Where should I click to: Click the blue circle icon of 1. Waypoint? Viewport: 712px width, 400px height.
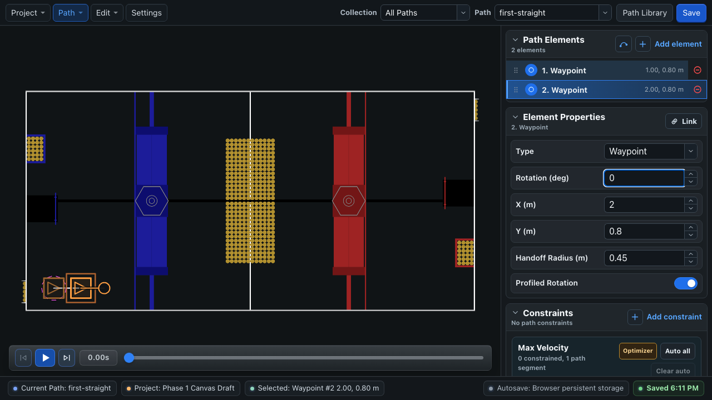[x=531, y=71]
